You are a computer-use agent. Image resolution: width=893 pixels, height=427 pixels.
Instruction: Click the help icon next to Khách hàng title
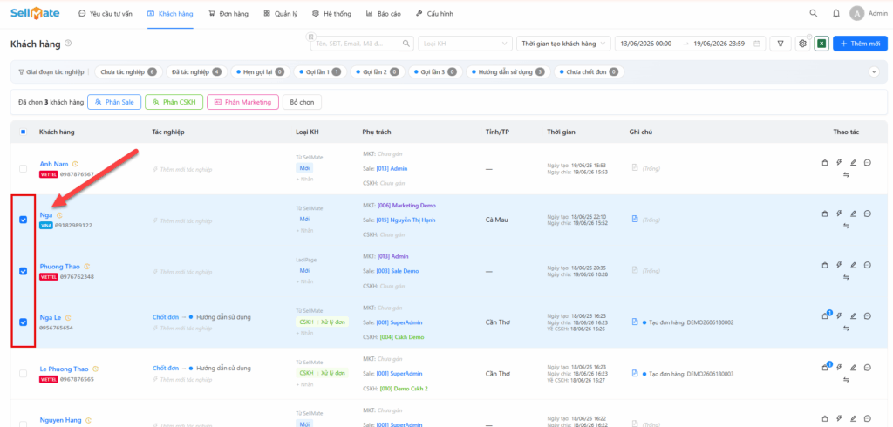coord(68,44)
